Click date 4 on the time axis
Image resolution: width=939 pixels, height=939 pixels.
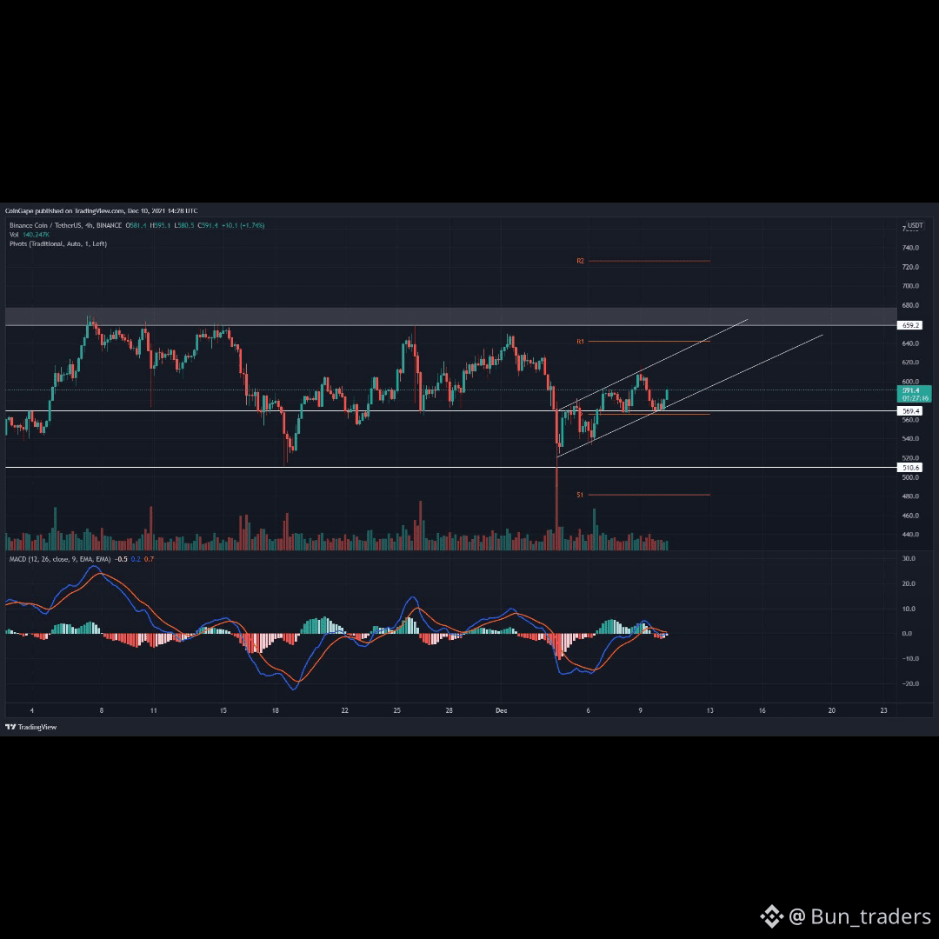(32, 711)
